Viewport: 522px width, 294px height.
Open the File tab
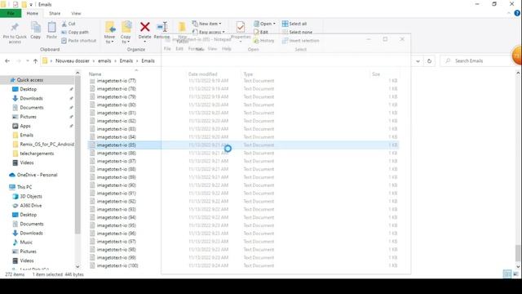tap(11, 13)
